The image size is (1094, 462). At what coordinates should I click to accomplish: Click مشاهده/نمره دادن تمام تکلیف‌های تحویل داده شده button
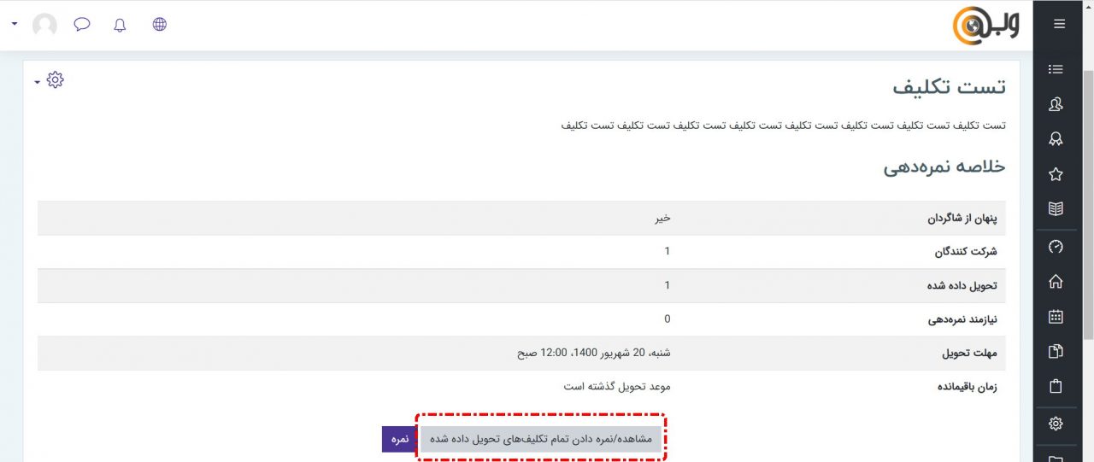pyautogui.click(x=541, y=439)
